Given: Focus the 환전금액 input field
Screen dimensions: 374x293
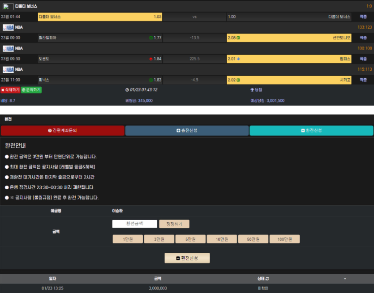Looking at the screenshot, I should (x=135, y=224).
